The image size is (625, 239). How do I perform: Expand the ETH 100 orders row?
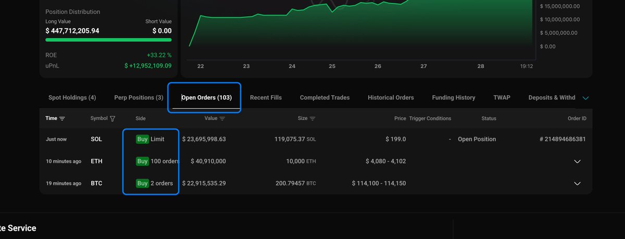coord(577,161)
